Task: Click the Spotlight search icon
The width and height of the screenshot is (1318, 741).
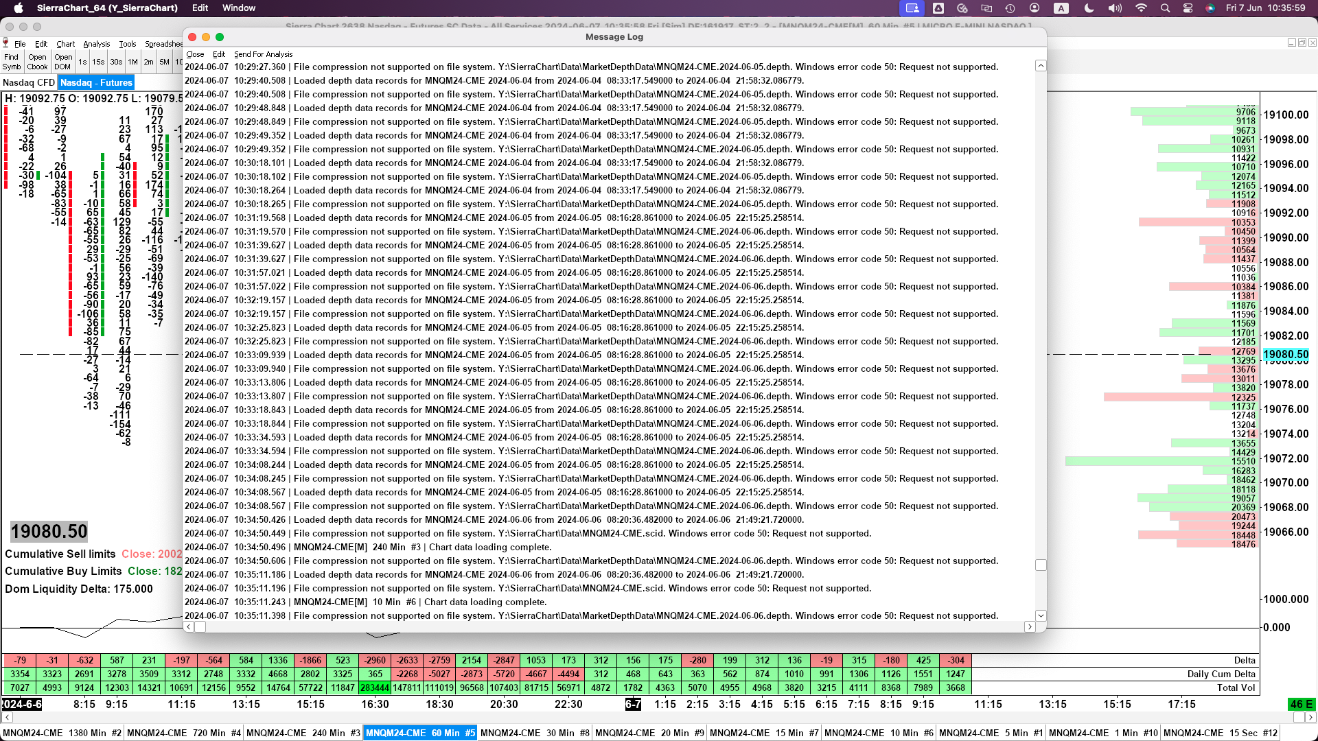Action: click(1165, 8)
